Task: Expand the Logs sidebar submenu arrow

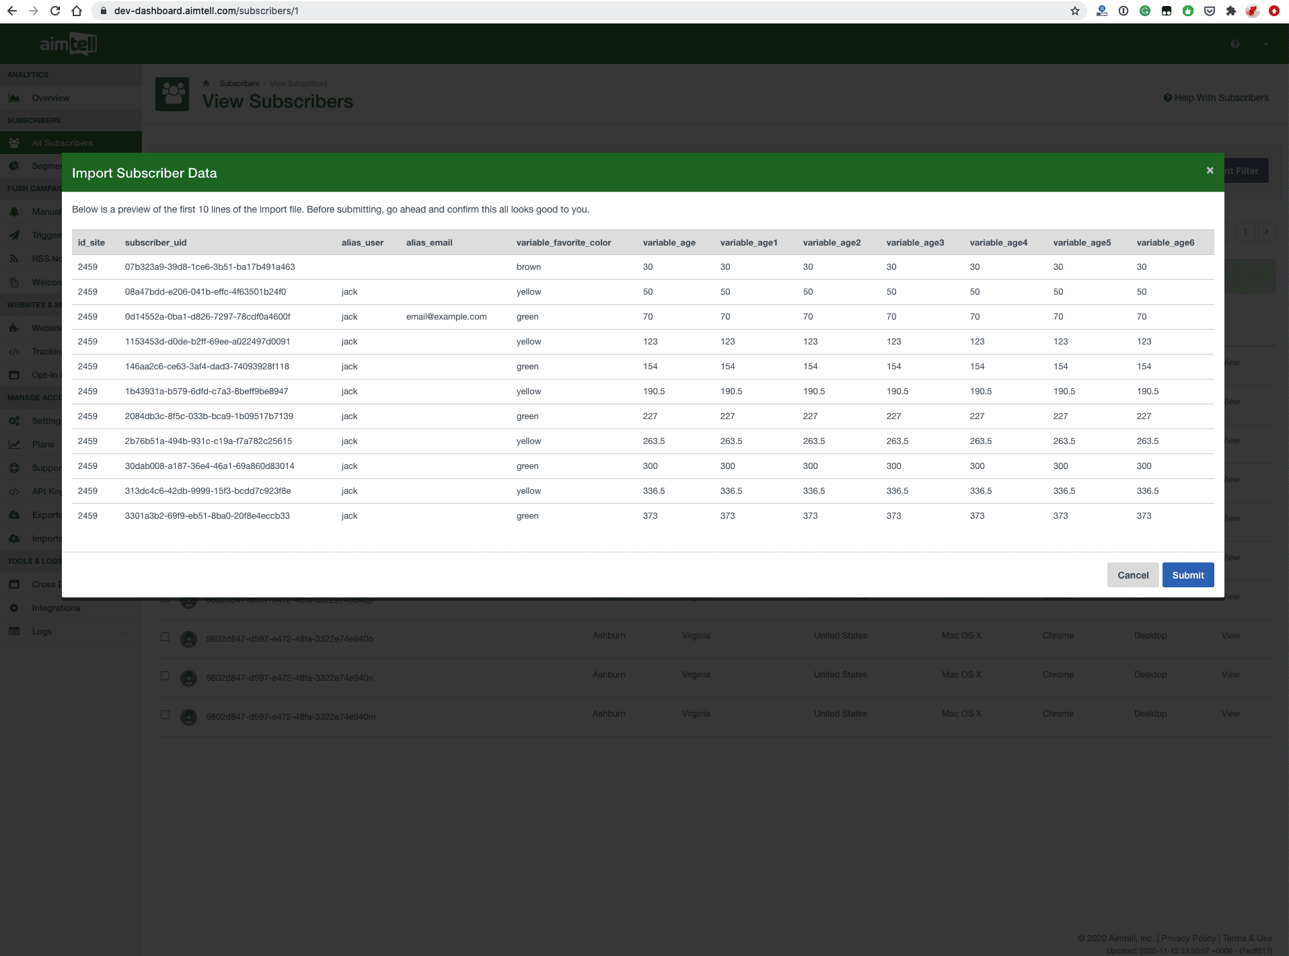Action: tap(124, 632)
